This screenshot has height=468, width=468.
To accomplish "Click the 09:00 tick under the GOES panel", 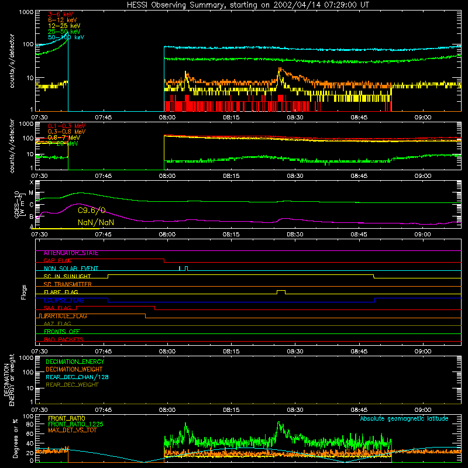I will (422, 235).
